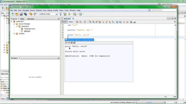
Task: Click the Build Project hammer icon
Action: pyautogui.click(x=61, y=14)
